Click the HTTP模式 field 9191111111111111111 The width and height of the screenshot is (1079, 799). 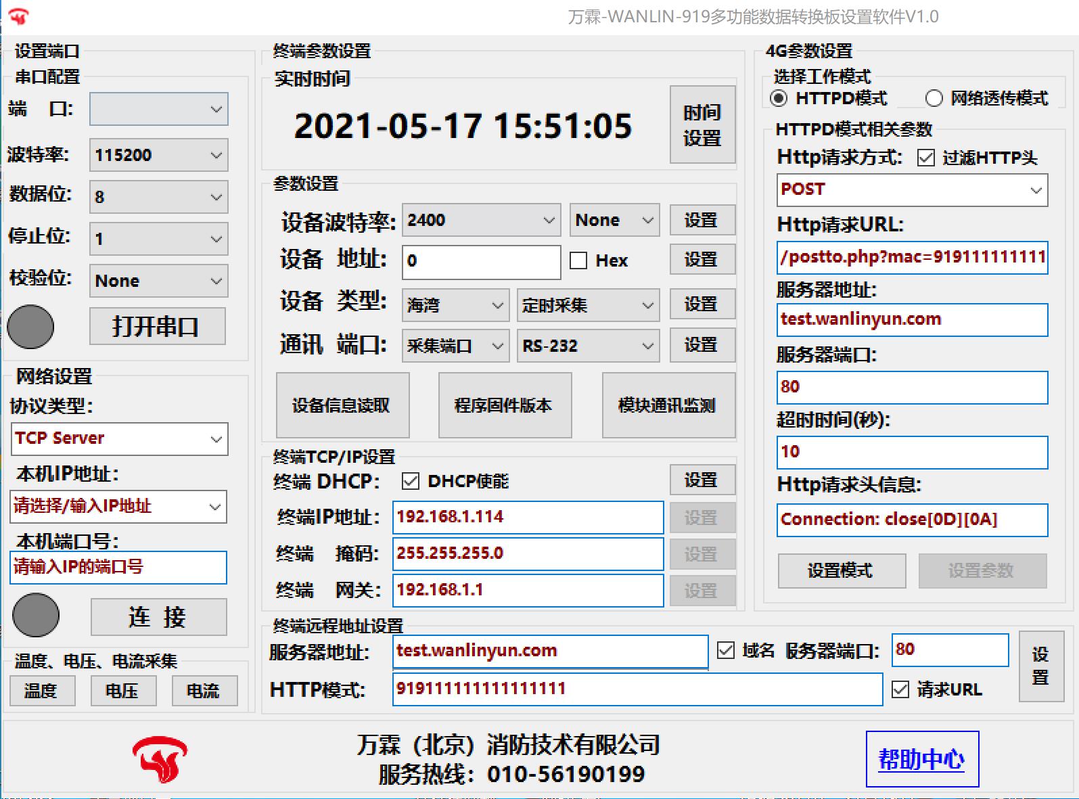tap(638, 689)
